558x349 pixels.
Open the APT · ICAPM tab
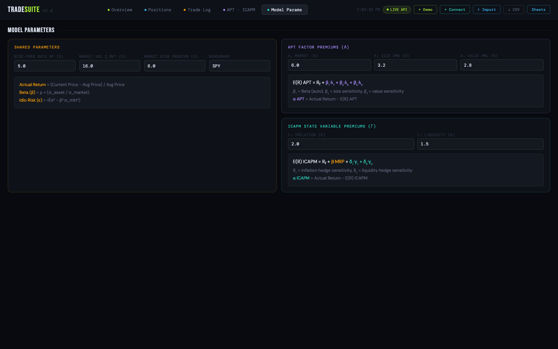pyautogui.click(x=239, y=10)
